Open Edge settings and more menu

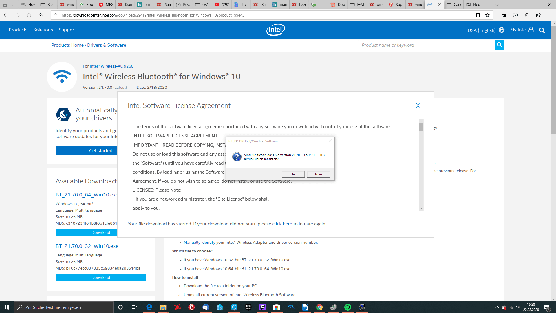coord(550,15)
